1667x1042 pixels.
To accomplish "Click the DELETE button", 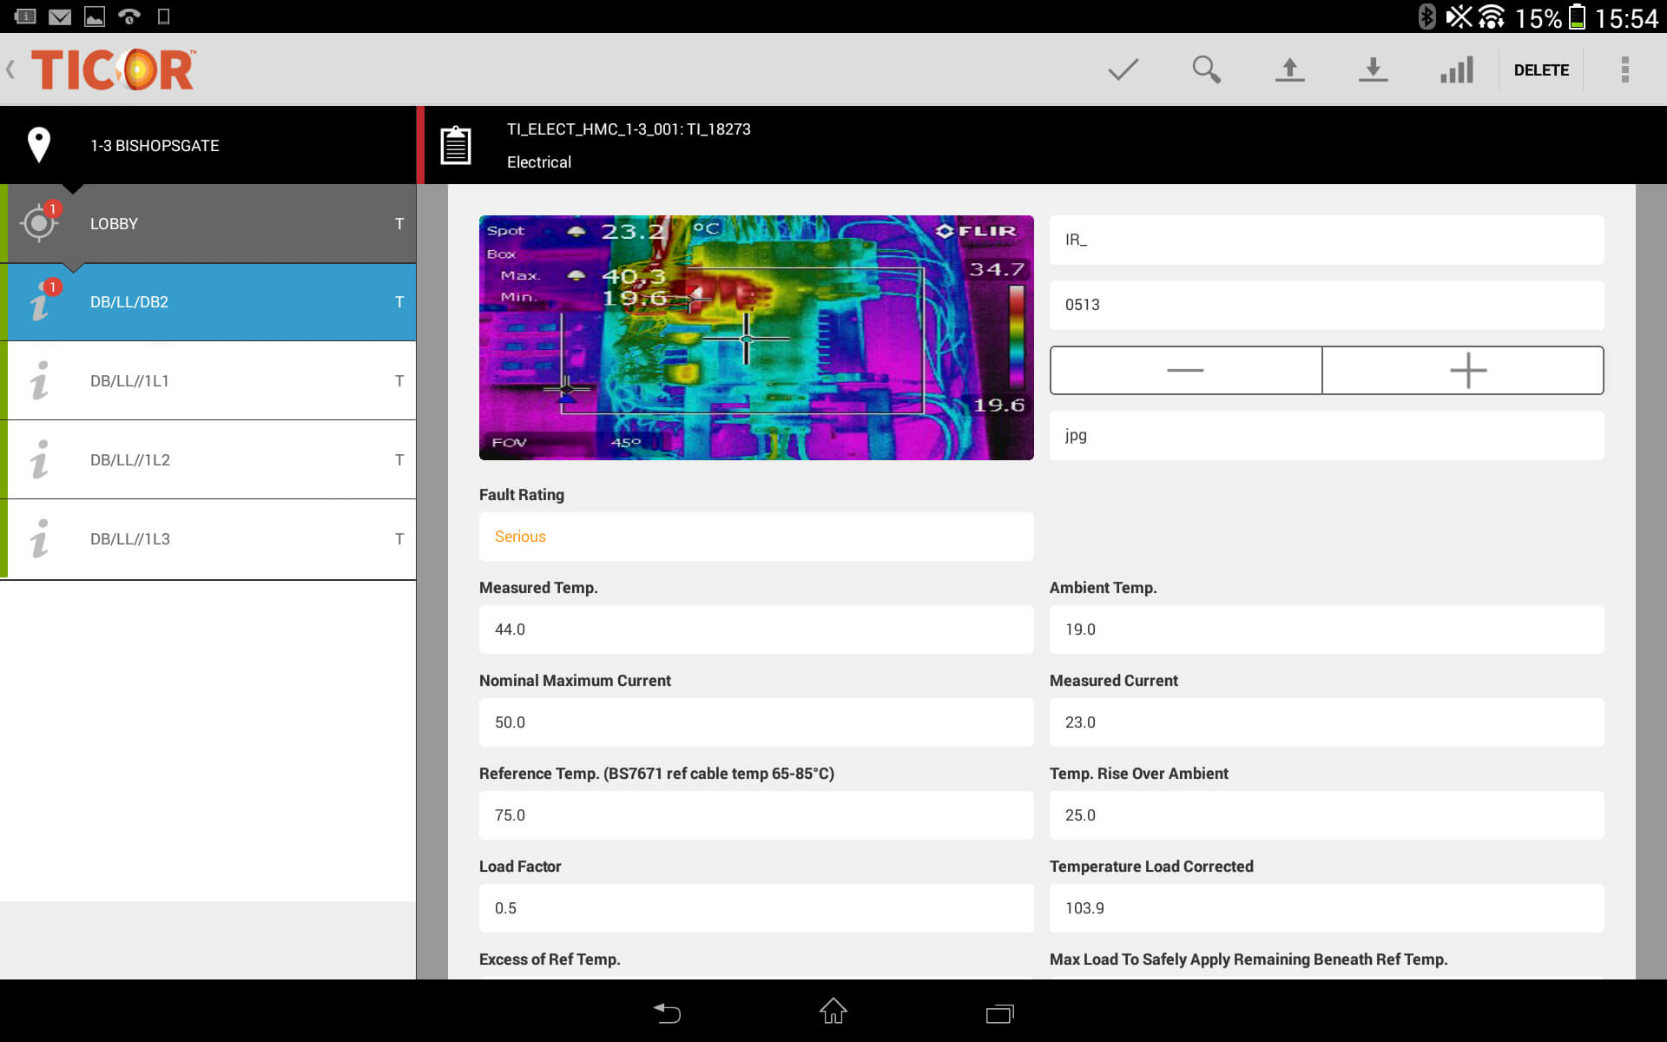I will [1539, 69].
